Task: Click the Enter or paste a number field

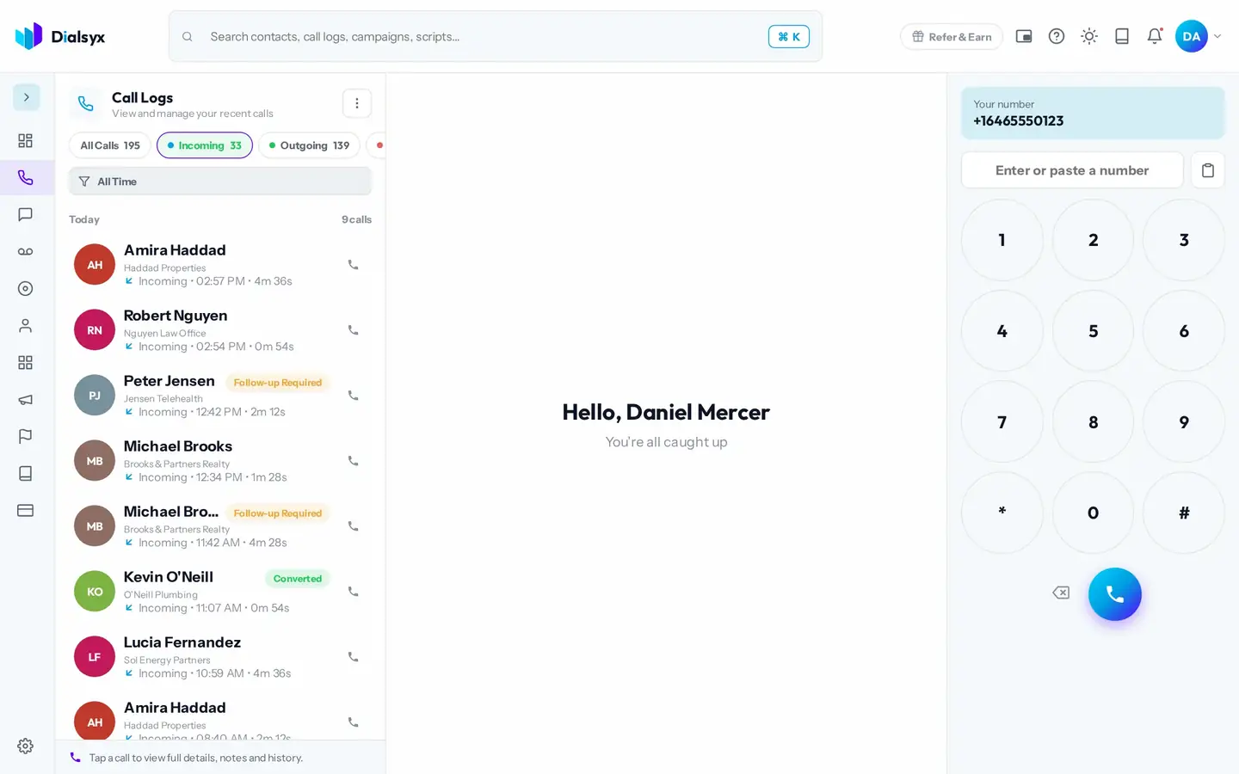Action: coord(1072,170)
